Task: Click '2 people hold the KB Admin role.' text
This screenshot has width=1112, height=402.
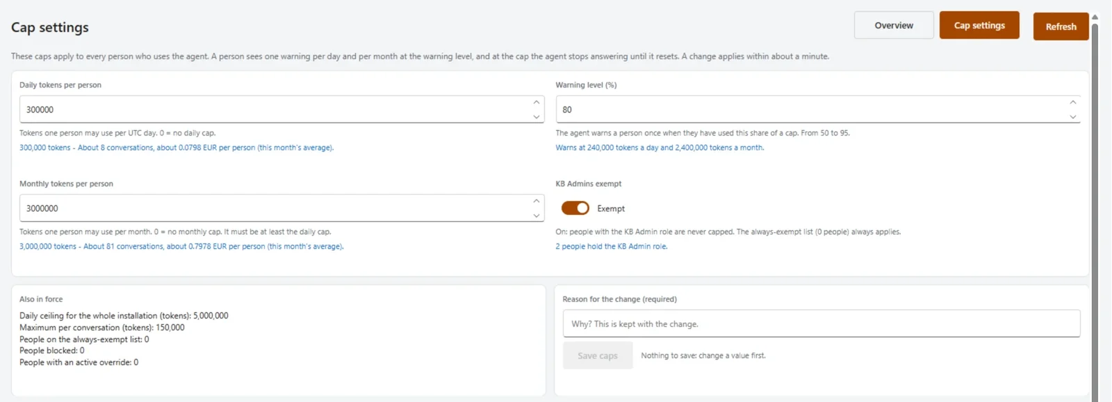Action: coord(612,246)
